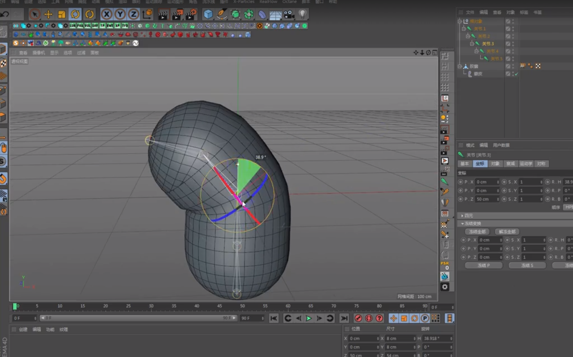Click the 冻结全部 button

click(x=477, y=232)
